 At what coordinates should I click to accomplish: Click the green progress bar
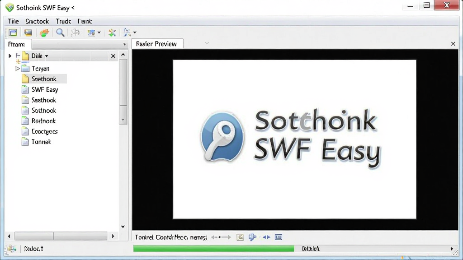click(x=213, y=249)
